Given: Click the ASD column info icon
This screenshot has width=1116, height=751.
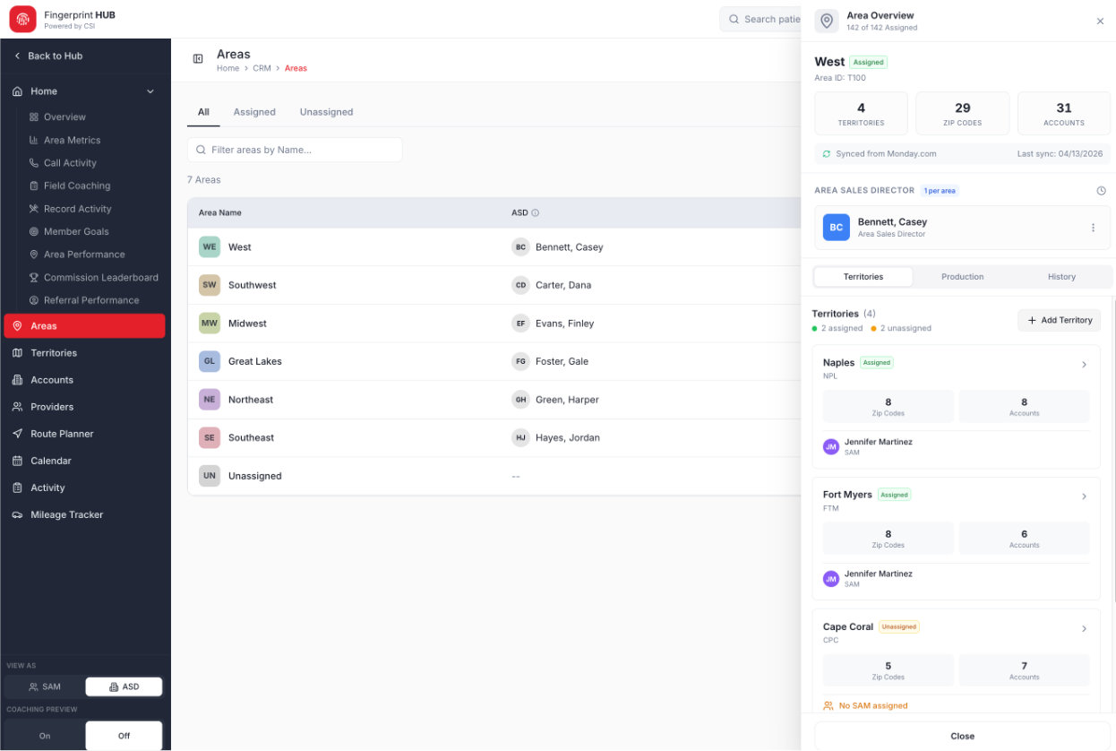Looking at the screenshot, I should (x=536, y=213).
